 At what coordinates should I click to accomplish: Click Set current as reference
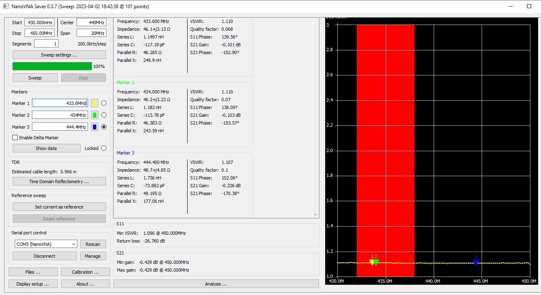click(59, 207)
